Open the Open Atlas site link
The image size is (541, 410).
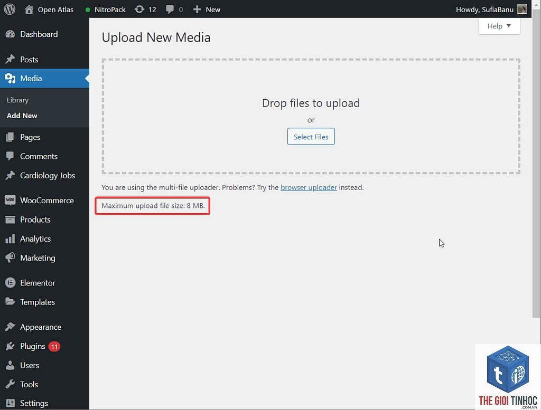55,9
